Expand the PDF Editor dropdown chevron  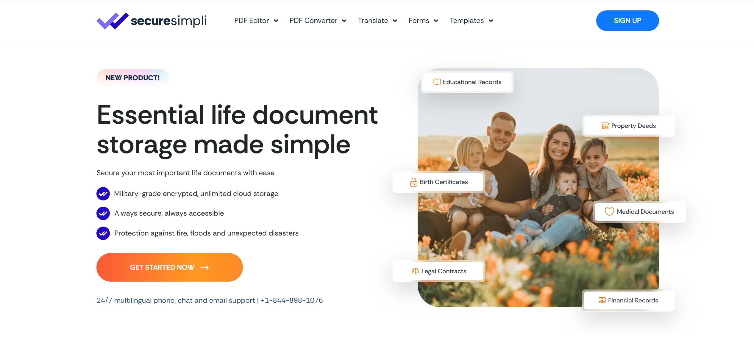pos(276,21)
